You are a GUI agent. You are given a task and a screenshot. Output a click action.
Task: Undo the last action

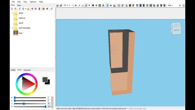[x=65, y=5]
